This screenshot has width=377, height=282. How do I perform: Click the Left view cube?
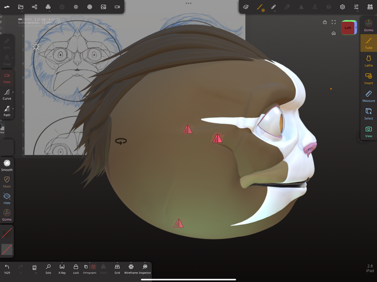pyautogui.click(x=348, y=28)
